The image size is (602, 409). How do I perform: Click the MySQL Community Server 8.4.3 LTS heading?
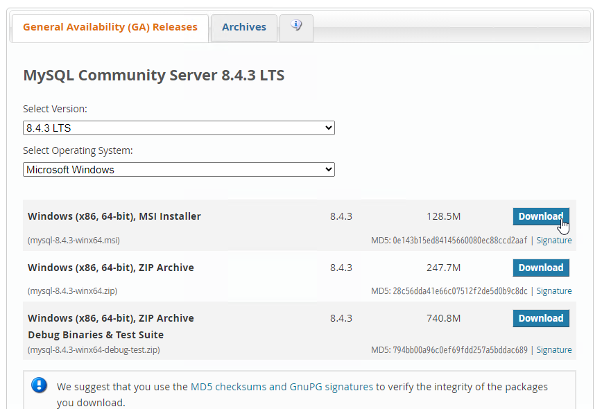(154, 75)
